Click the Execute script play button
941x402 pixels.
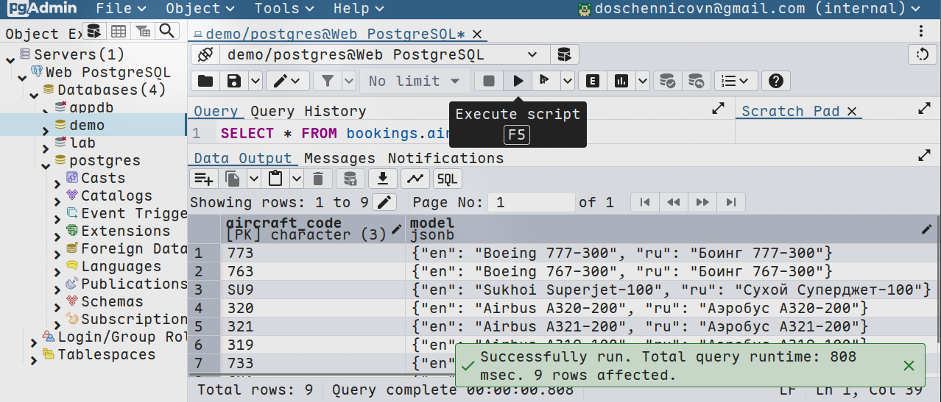(518, 81)
